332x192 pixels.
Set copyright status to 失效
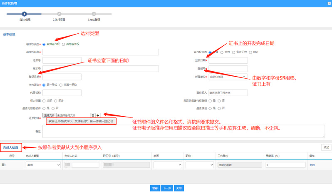click(x=222, y=52)
